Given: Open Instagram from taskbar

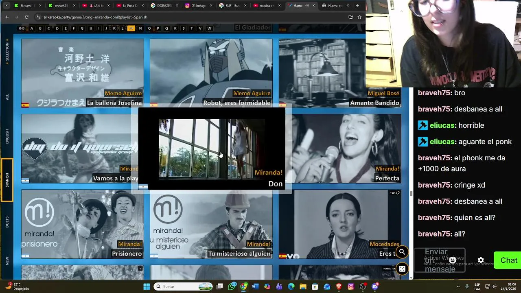Looking at the screenshot, I should point(351,286).
